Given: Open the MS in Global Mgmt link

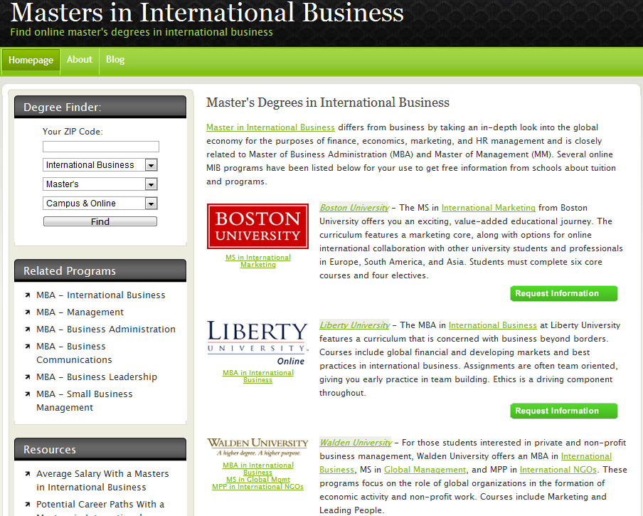Looking at the screenshot, I should [257, 478].
